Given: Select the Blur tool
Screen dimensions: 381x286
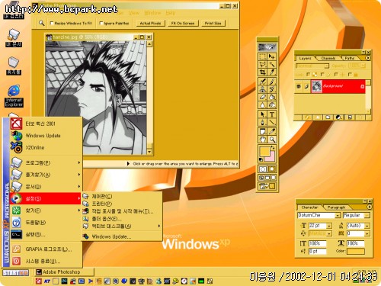Looking at the screenshot, I should 262,105.
